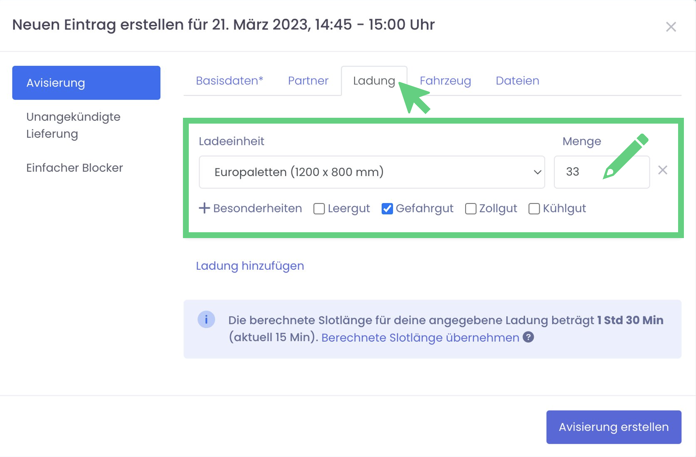
Task: Click the plus icon beside Besonderheiten
Action: tap(204, 208)
